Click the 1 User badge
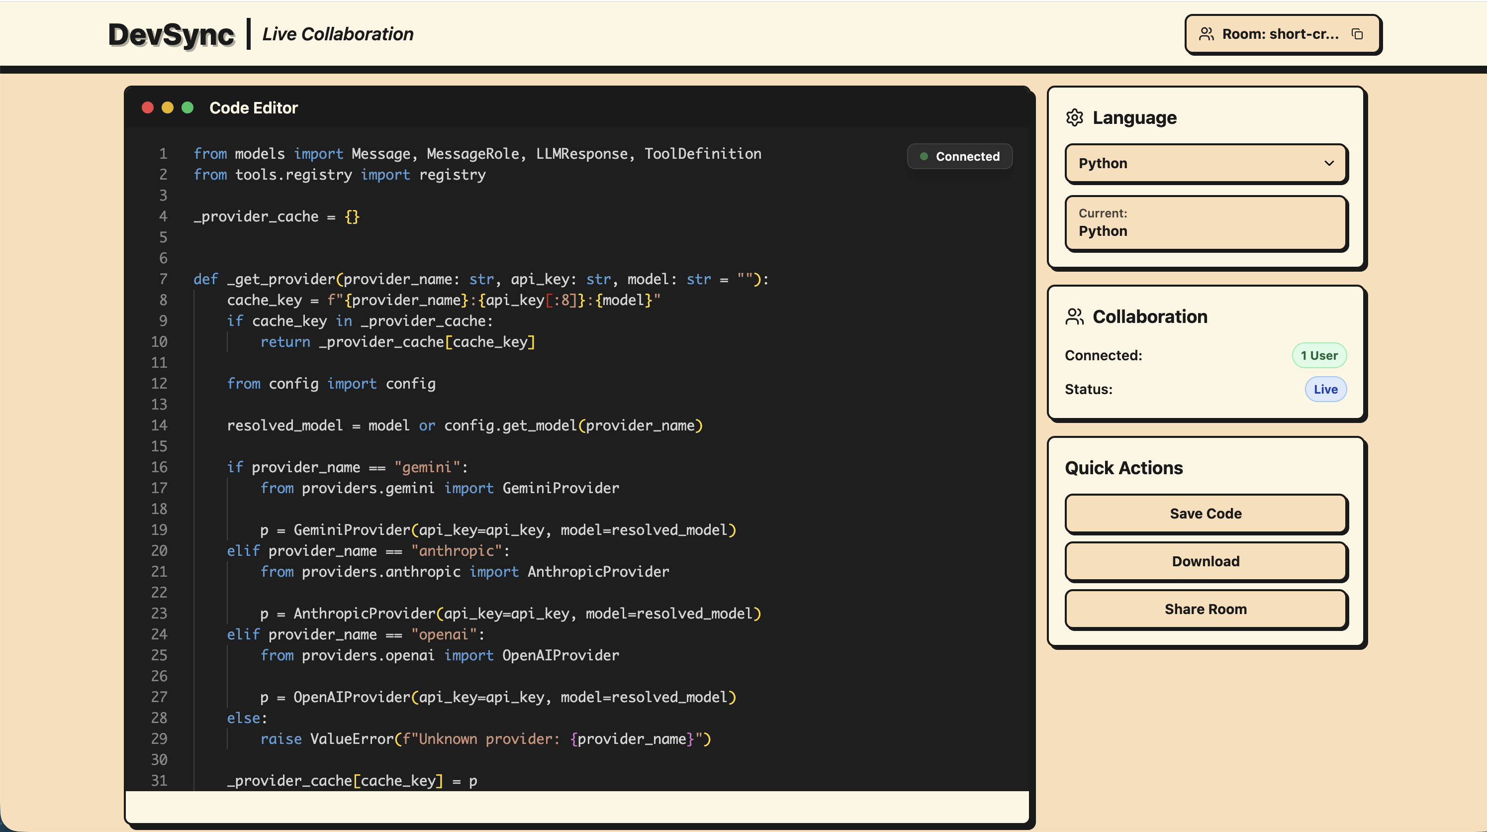 (1319, 356)
